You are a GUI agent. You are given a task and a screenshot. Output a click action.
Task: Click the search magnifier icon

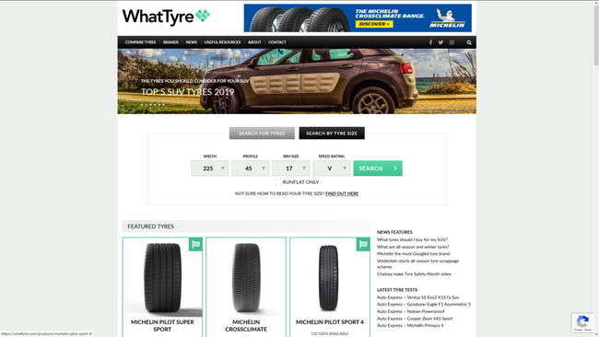[469, 42]
